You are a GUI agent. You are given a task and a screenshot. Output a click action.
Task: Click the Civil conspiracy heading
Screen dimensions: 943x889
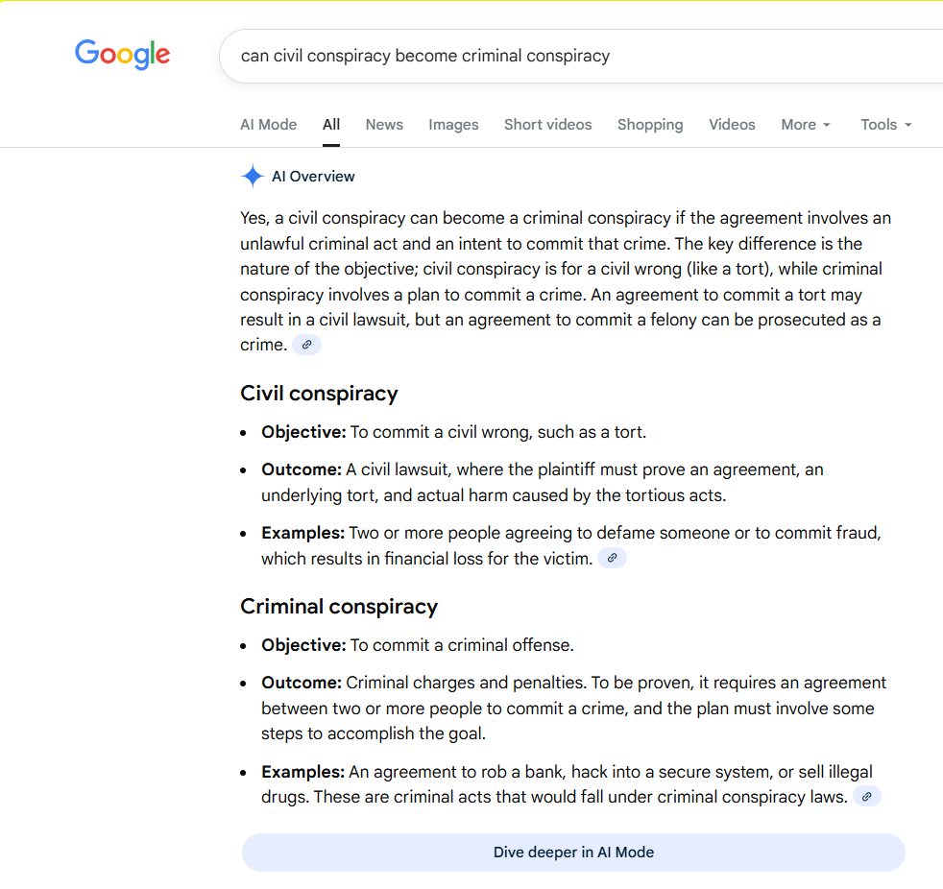coord(319,394)
